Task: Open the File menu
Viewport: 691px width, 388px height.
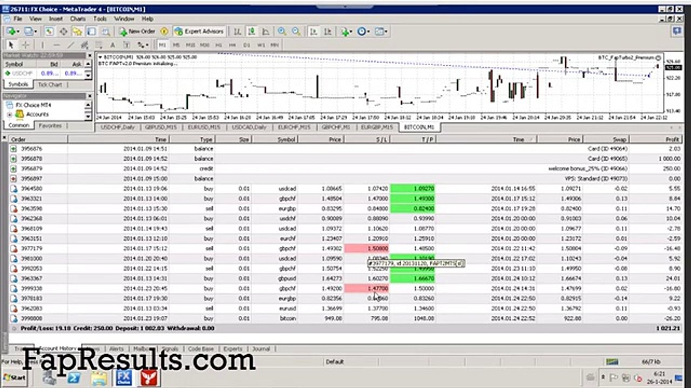Action: click(18, 18)
